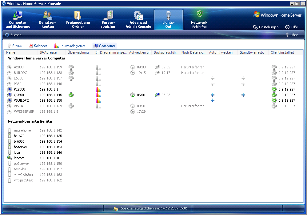Click the wake-up clock icon for VWEBSERVER

pos(133,112)
